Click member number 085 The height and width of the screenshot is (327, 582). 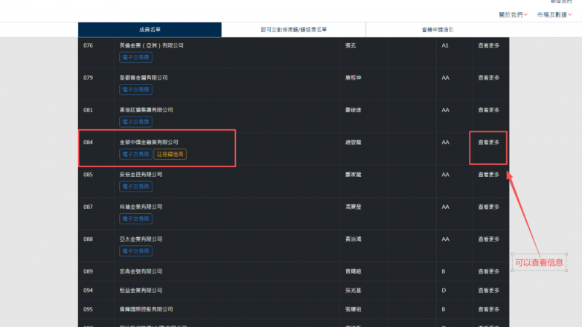pyautogui.click(x=88, y=175)
